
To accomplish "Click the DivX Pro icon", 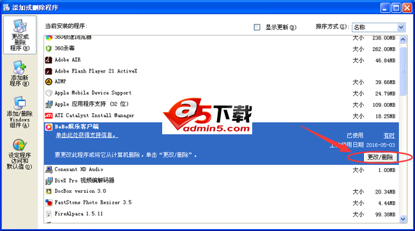I will click(x=49, y=181).
